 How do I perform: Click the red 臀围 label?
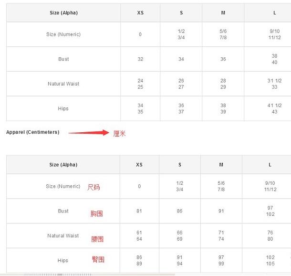[98, 260]
